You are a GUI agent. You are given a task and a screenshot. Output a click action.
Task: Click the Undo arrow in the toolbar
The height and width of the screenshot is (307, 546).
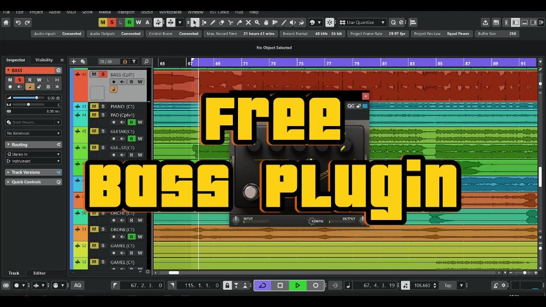[18, 23]
